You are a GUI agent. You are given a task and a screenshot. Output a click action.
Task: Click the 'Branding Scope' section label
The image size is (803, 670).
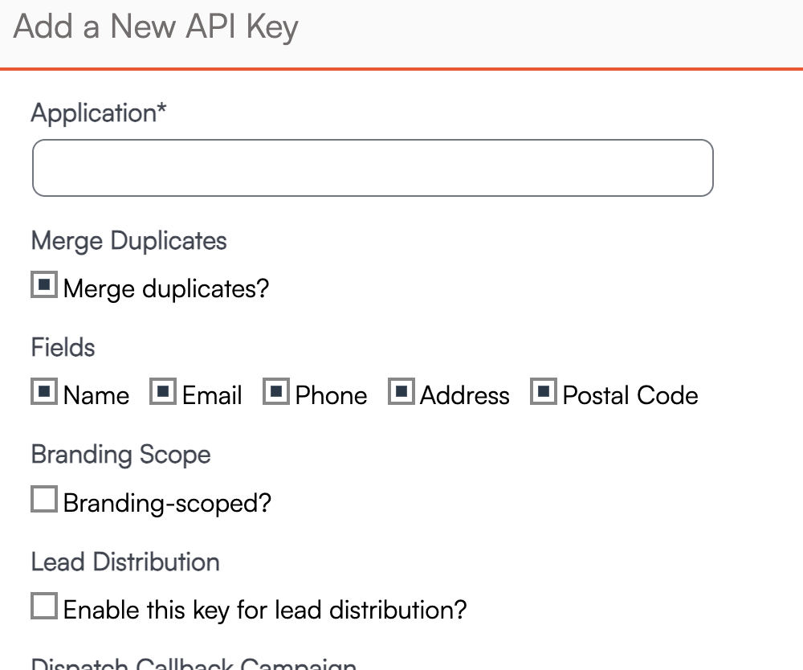pyautogui.click(x=120, y=455)
